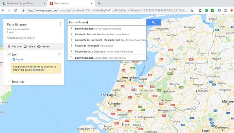Open the Paris Itinerary map options menu
Screen dimensions: 234x133
[60, 24]
